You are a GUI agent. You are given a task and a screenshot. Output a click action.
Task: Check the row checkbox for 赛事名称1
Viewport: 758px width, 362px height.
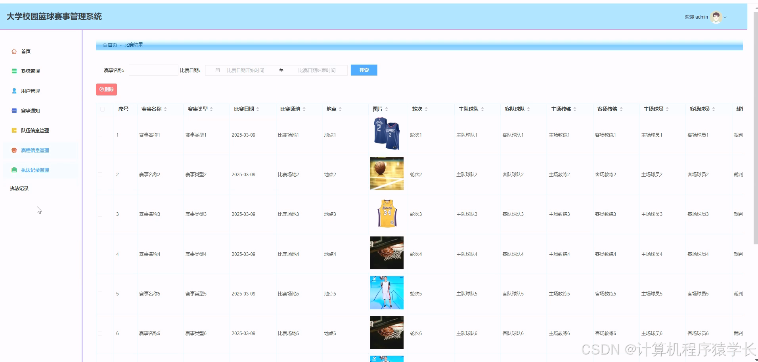tap(100, 135)
